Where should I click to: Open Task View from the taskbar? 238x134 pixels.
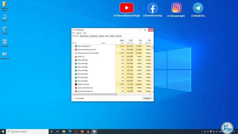(58, 131)
